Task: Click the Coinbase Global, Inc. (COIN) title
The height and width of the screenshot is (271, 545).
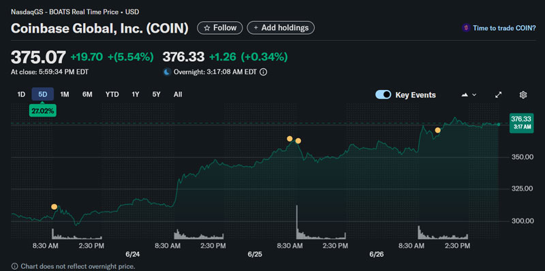Action: click(x=99, y=28)
